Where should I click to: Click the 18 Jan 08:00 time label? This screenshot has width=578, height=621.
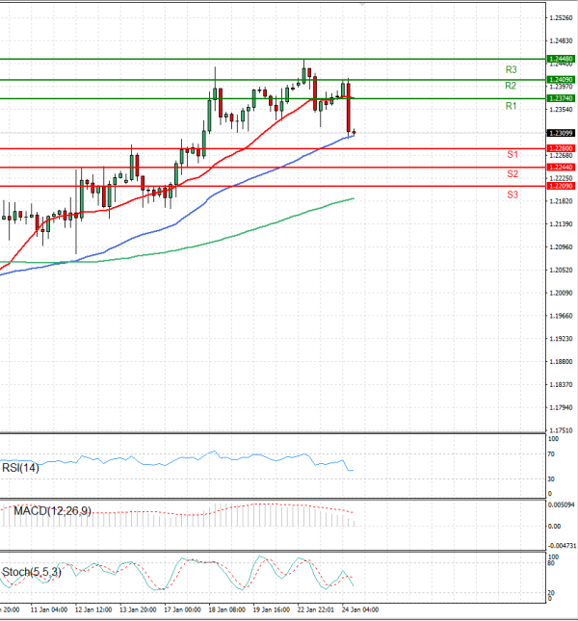(x=226, y=609)
